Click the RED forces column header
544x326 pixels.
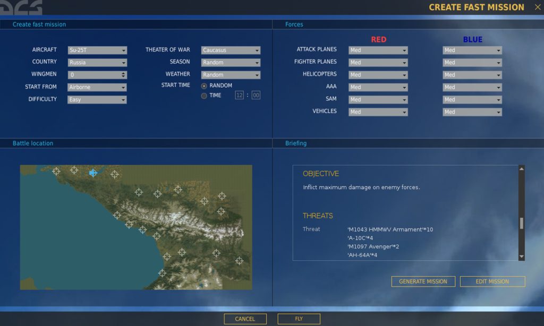(x=378, y=39)
